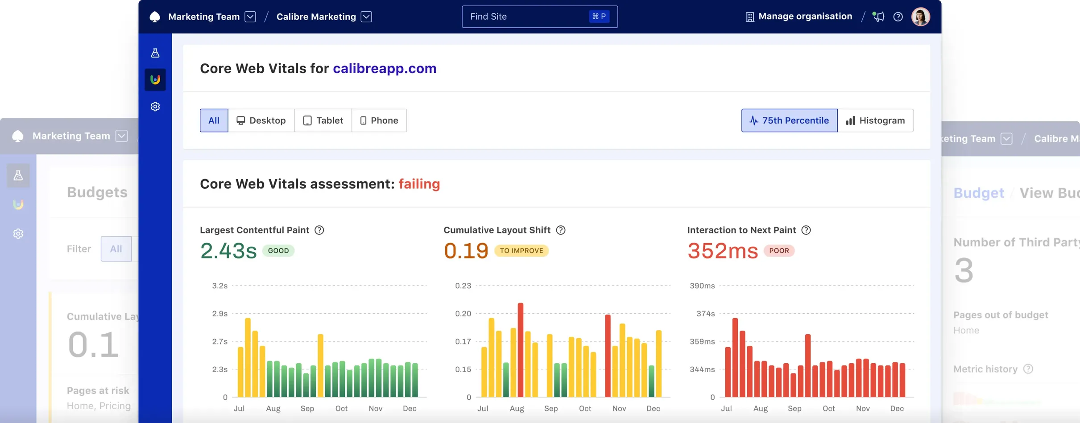1080x423 pixels.
Task: Switch view to Histogram
Action: pos(875,120)
